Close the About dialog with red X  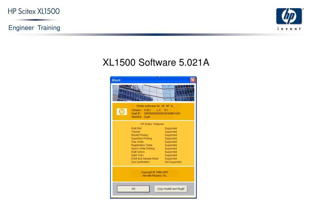coord(193,80)
